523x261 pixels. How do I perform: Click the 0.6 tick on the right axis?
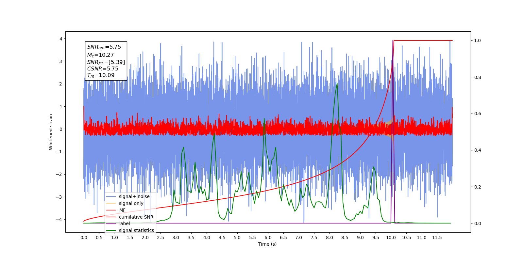(x=478, y=114)
